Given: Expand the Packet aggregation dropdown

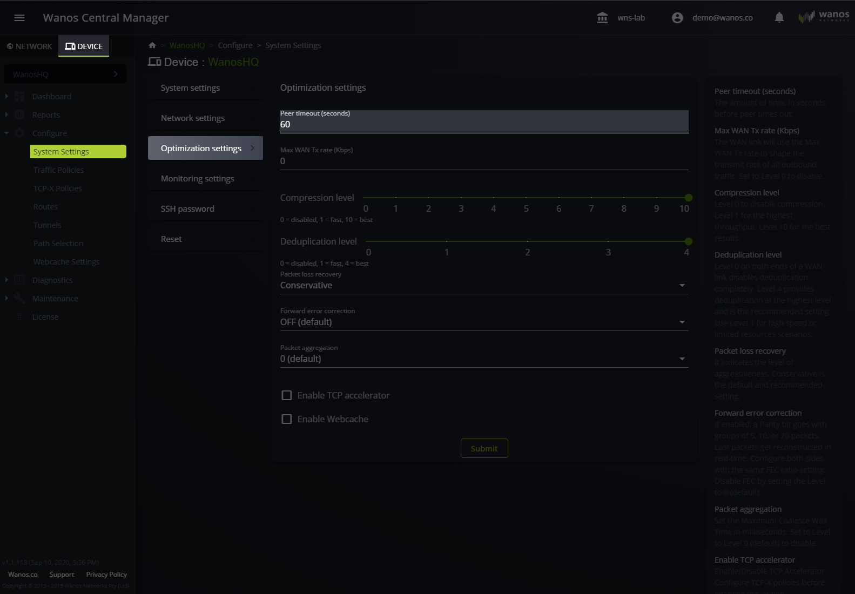Looking at the screenshot, I should pyautogui.click(x=483, y=359).
